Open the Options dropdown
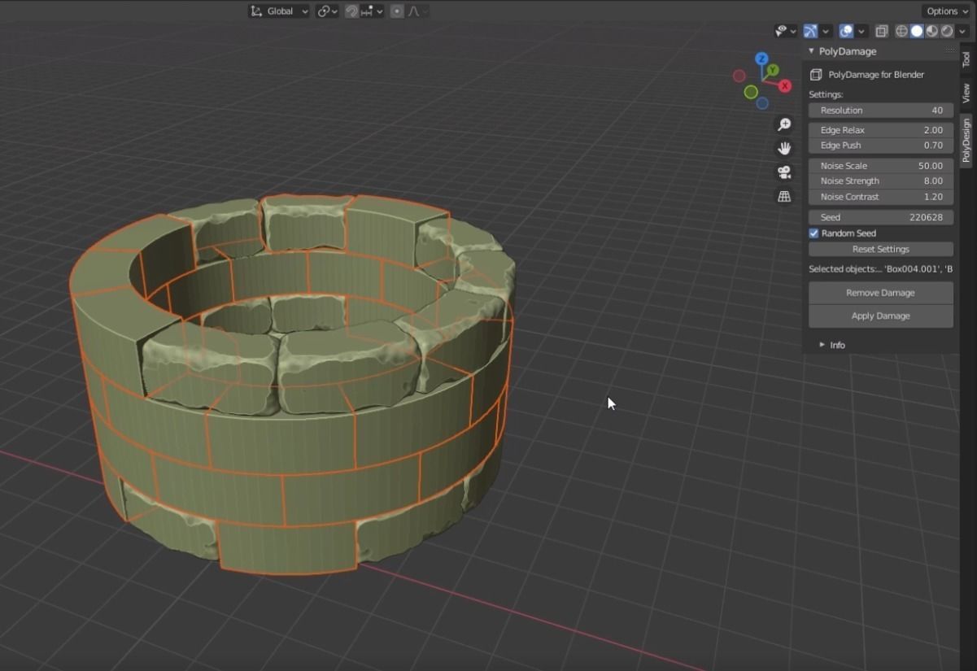Screen dimensions: 977x671 coord(946,11)
